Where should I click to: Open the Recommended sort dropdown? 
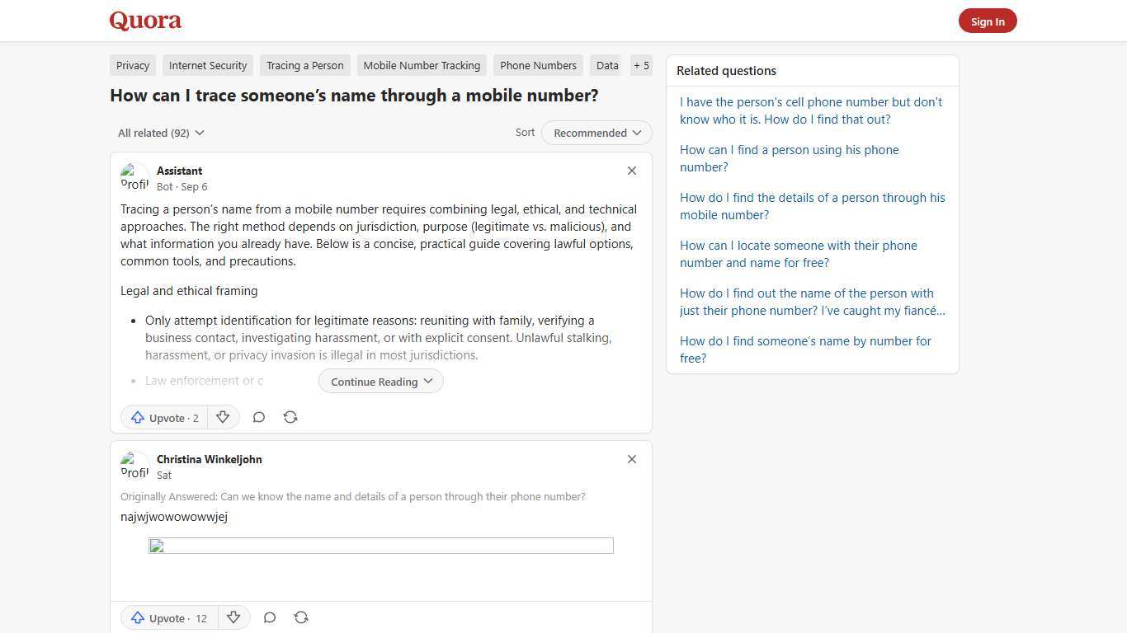click(x=596, y=133)
